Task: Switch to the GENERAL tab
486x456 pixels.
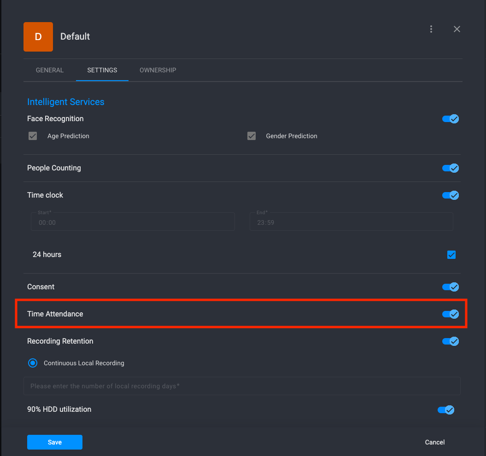Action: [x=50, y=70]
